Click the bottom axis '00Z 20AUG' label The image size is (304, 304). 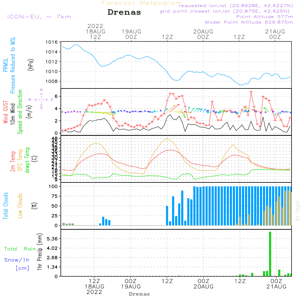(204, 284)
